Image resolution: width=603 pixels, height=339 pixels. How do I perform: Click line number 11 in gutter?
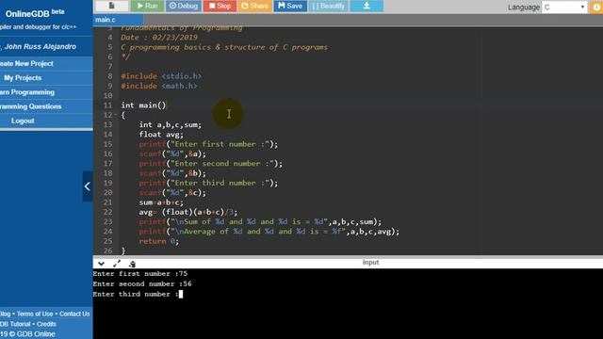click(107, 105)
